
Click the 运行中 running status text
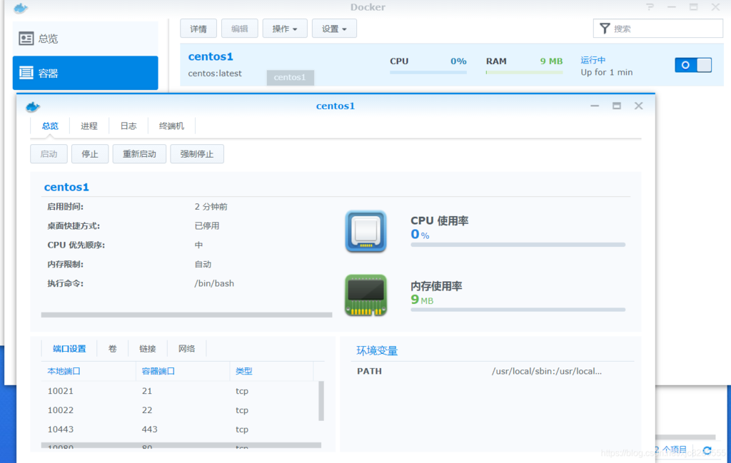click(593, 60)
